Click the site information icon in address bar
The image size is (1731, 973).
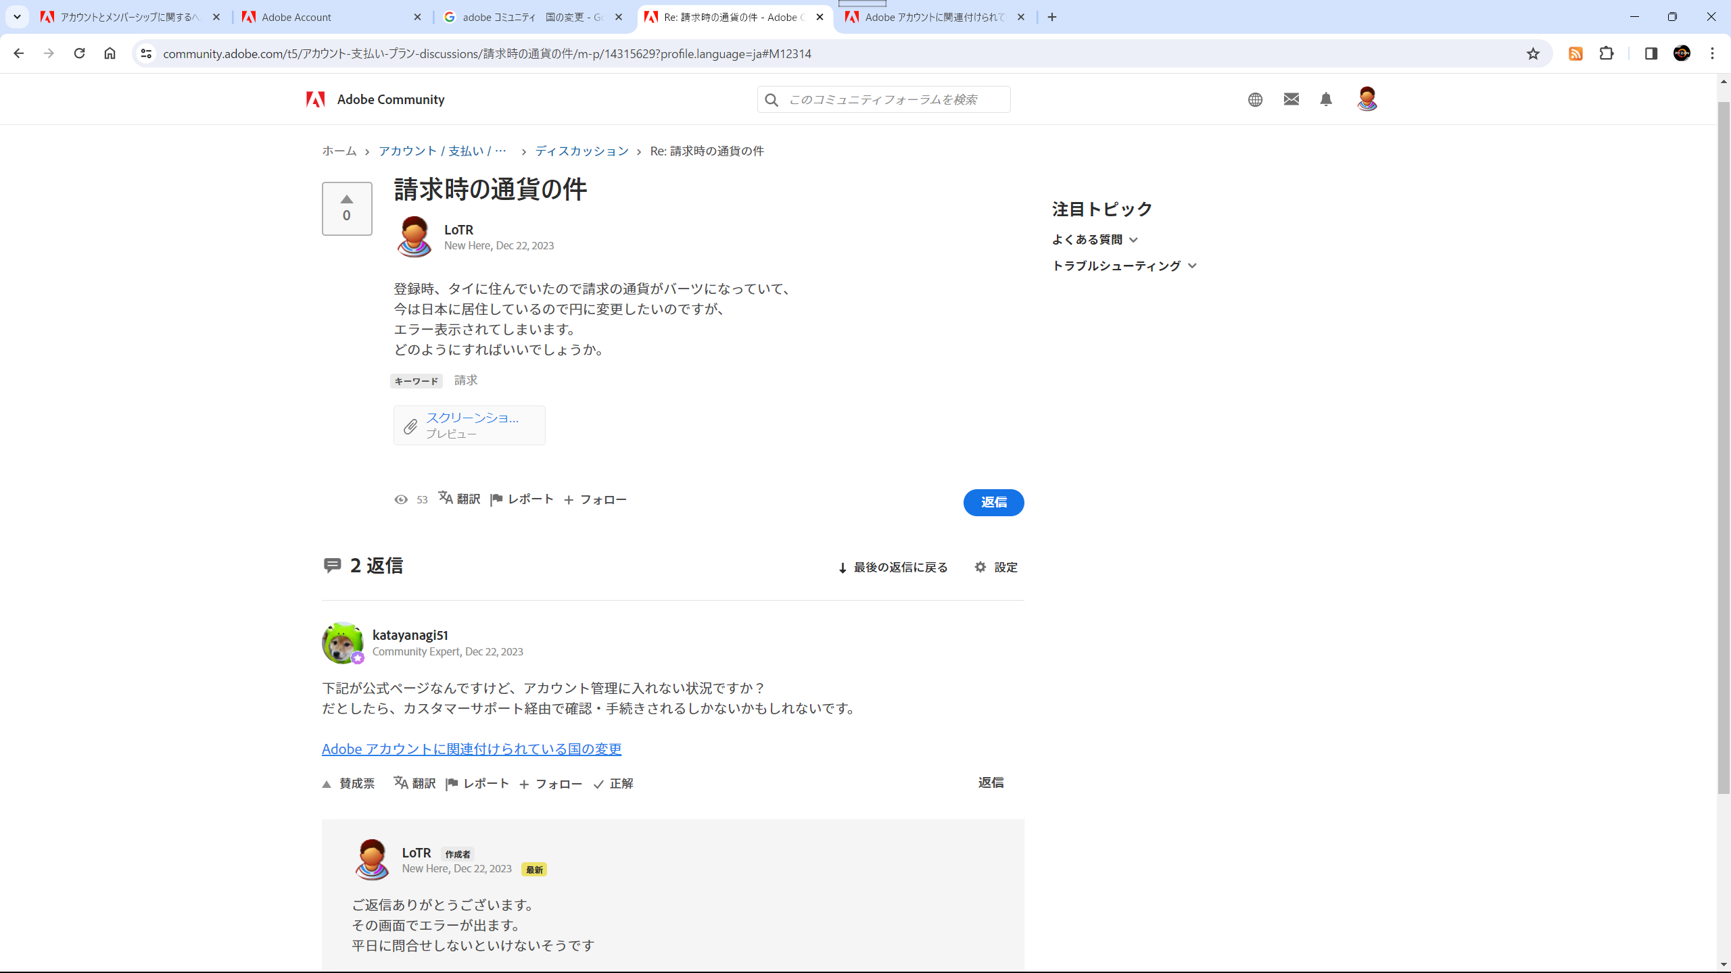coord(146,53)
